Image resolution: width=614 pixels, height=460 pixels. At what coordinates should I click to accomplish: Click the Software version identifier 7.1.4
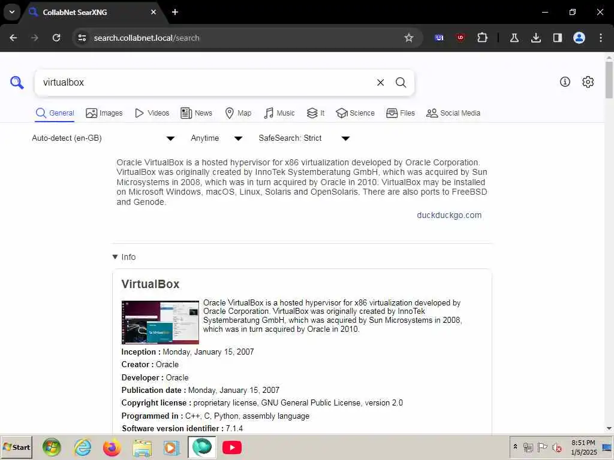(x=182, y=428)
